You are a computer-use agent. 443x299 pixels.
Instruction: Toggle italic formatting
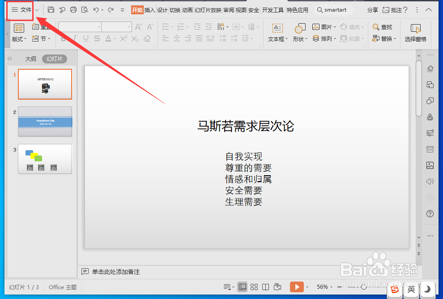[75, 38]
